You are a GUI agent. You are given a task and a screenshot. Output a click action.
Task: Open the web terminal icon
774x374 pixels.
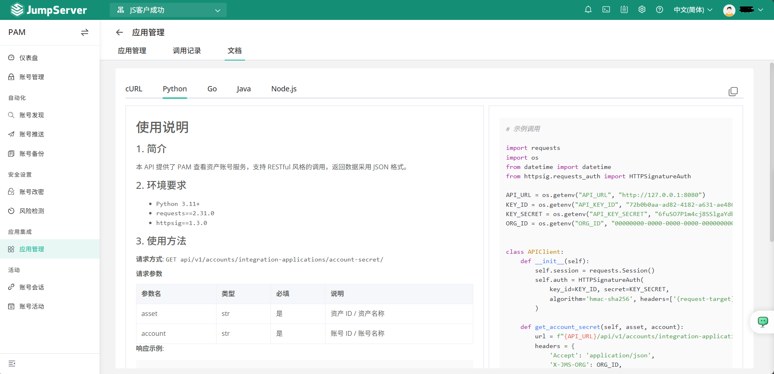coord(606,10)
